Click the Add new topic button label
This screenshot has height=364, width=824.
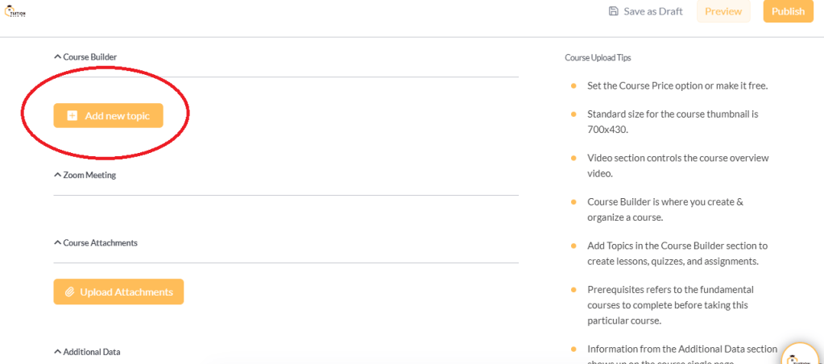[x=118, y=116]
